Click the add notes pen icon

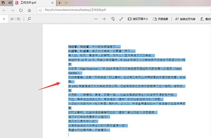coord(202,19)
